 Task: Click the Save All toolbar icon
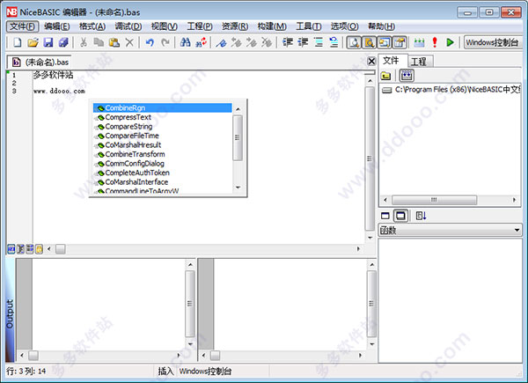(x=63, y=42)
